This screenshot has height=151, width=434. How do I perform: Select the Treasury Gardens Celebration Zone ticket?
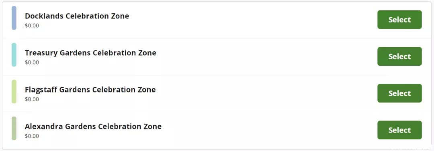pyautogui.click(x=399, y=56)
